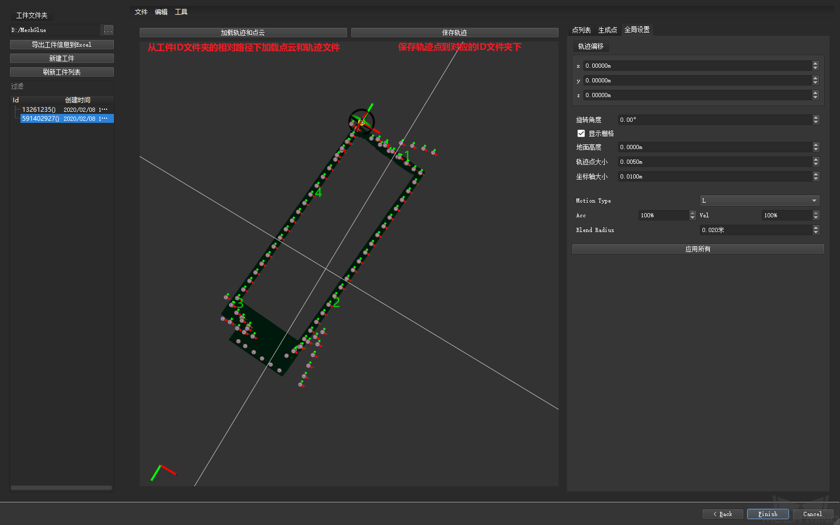The width and height of the screenshot is (840, 525).
Task: Click the Back button
Action: click(x=722, y=514)
